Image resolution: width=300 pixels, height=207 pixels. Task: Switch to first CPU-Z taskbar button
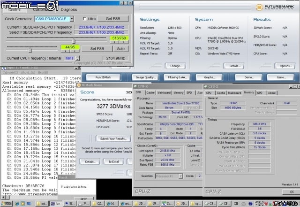click(x=210, y=204)
